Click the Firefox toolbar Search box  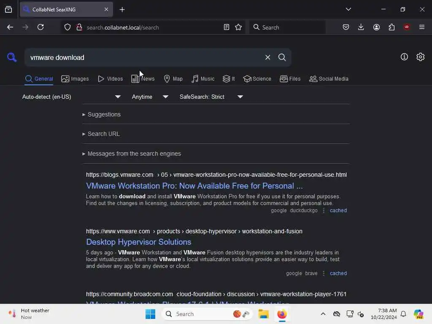[287, 27]
